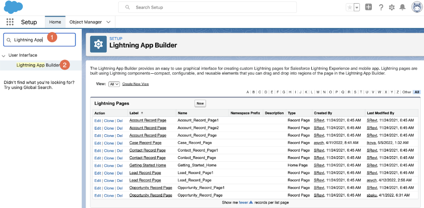Open the setup gear menu

click(x=391, y=7)
